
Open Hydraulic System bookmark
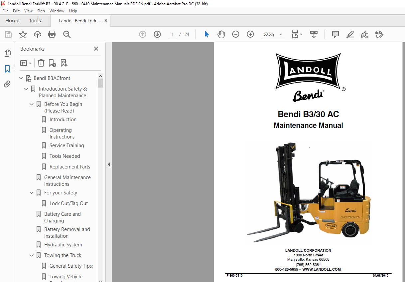tap(63, 245)
